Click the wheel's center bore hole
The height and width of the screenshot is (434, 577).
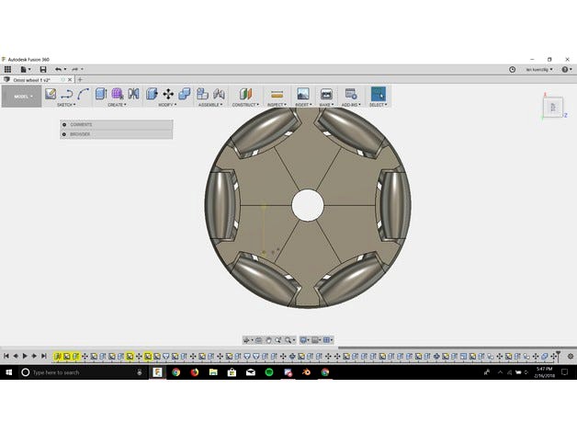(x=308, y=206)
